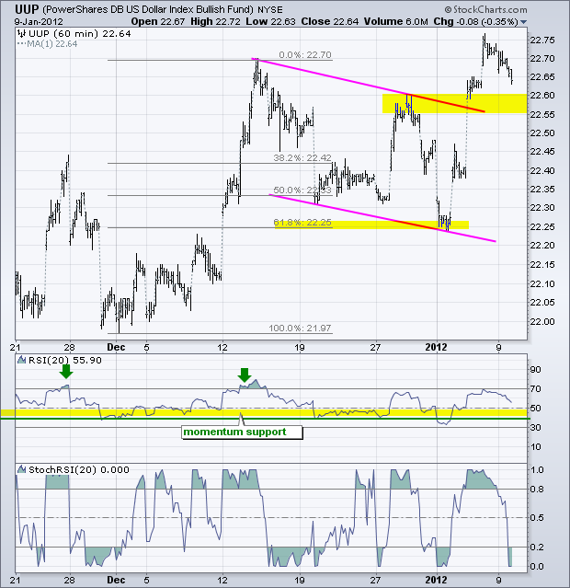Open the chg dropdown arrow in the header
The width and height of the screenshot is (570, 588).
[523, 22]
